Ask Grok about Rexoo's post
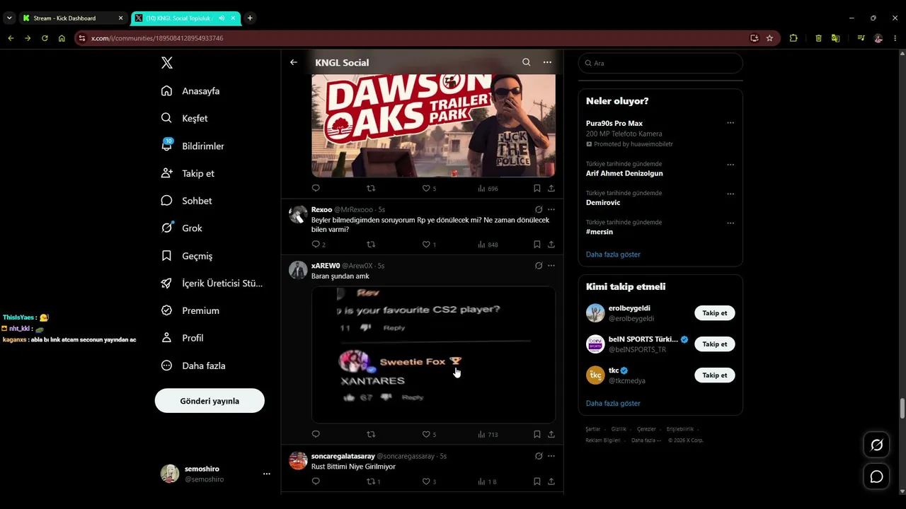906x509 pixels. click(539, 209)
